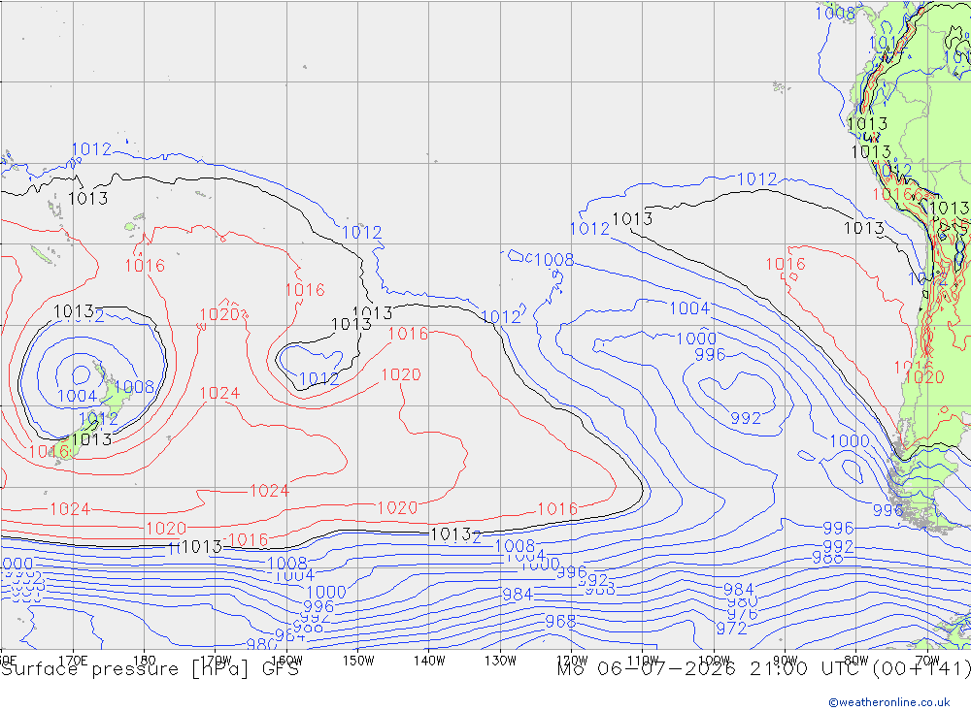Screen dimensions: 971x711
Task: Click the 1004 label inside the low west of New Zealand
Action: tap(77, 396)
